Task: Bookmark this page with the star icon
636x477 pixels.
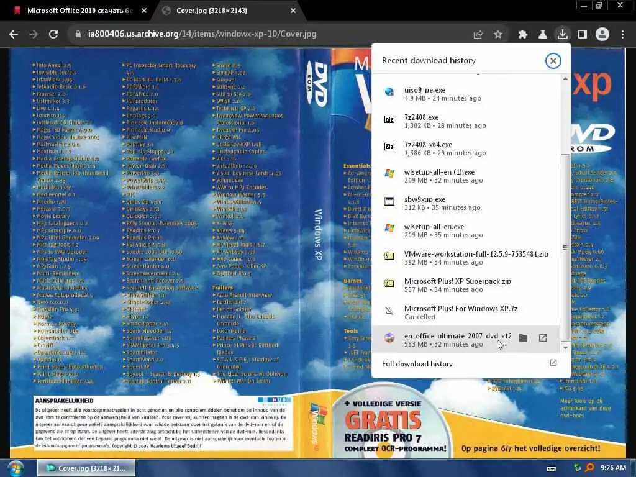Action: tap(498, 35)
